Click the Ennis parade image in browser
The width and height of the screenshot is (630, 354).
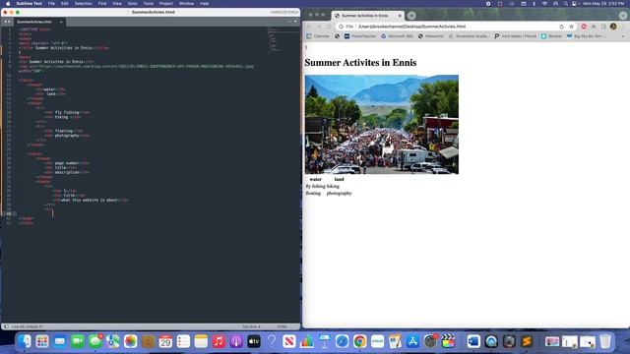[x=382, y=125]
